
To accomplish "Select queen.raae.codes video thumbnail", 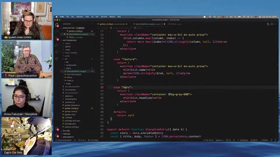I will point(27,20).
